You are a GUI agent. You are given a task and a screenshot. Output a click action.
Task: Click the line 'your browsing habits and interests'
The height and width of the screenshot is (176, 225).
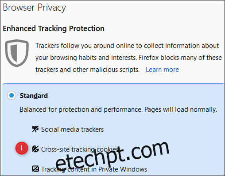128,58
